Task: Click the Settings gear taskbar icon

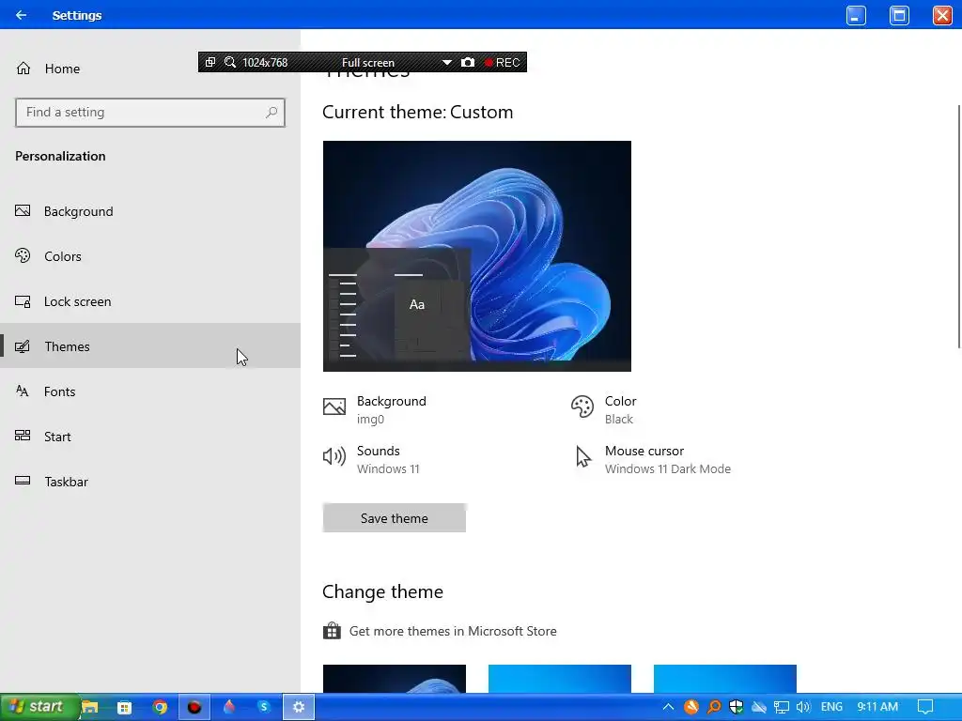Action: (299, 708)
